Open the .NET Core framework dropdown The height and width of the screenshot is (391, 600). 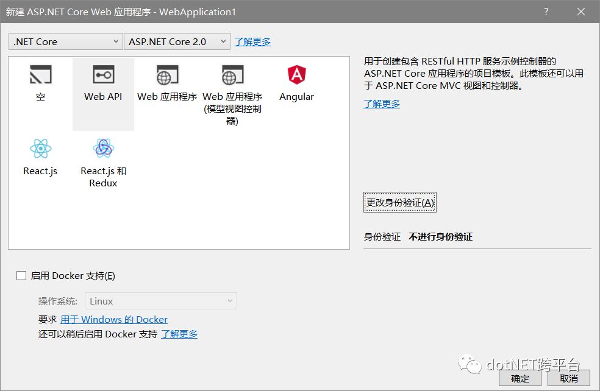coord(66,41)
